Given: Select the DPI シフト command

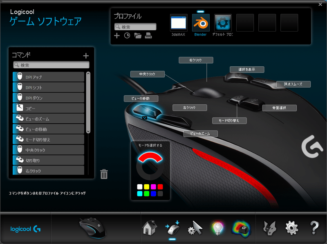Looking at the screenshot, I should 48,87.
